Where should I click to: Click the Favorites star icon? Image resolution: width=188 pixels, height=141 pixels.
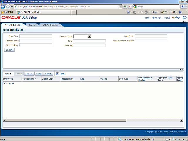pos(2,12)
